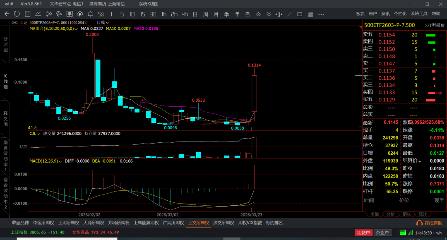Open the T型报价 link
Image resolution: width=447 pixels, height=240 pixels.
coord(433,25)
